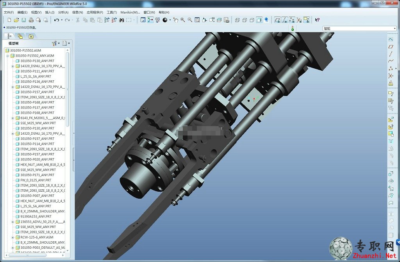Select the Datum Plane tool in the right toolbar
Viewport: 400px width, 262px height.
tap(391, 47)
